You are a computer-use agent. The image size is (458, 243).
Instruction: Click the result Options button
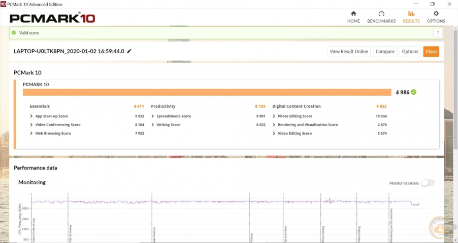pos(410,52)
